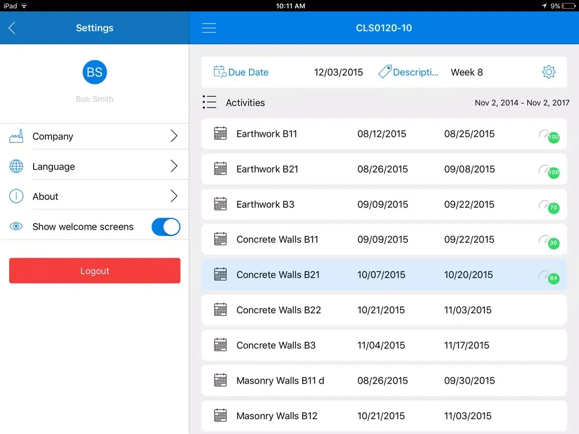Click end date 09/08/2015 of Earthwork B21
Screen dimensions: 579x434
click(x=469, y=169)
